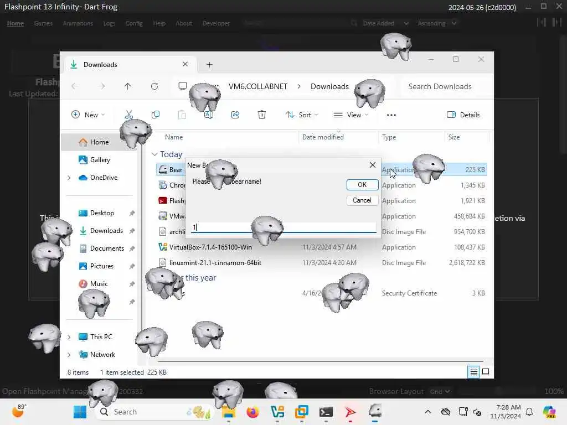Click the Share icon in Explorer toolbar
The height and width of the screenshot is (425, 567).
(235, 115)
